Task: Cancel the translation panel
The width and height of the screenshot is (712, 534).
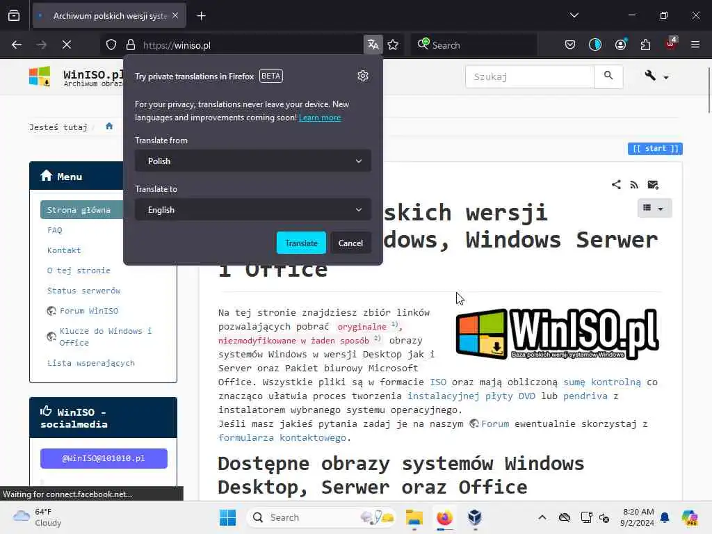Action: pyautogui.click(x=350, y=243)
